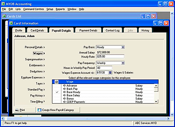This screenshot has height=127, width=175.
Task: Click the Wages Expense Account zoom arrow
Action: click(x=93, y=73)
